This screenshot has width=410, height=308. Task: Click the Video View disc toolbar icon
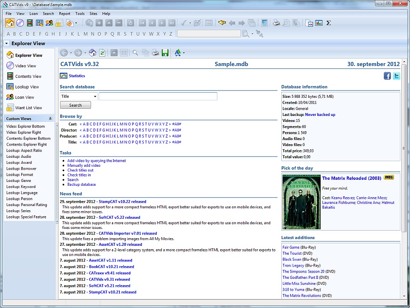[x=20, y=23]
